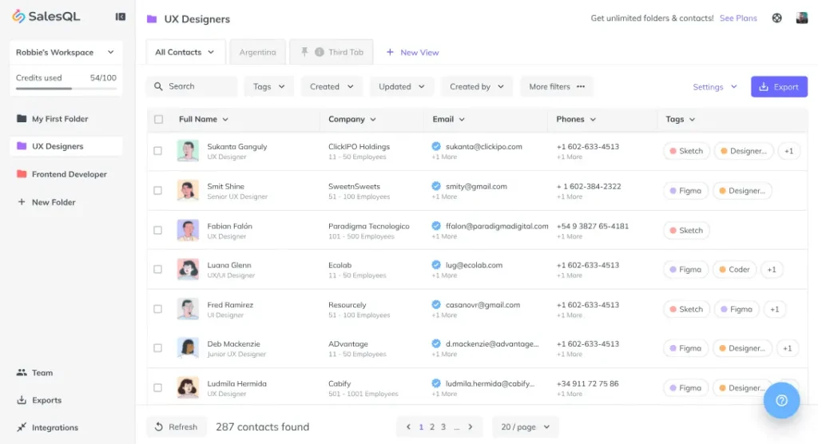This screenshot has width=818, height=444.
Task: Click the purple UX Designers header folder icon
Action: tap(152, 19)
